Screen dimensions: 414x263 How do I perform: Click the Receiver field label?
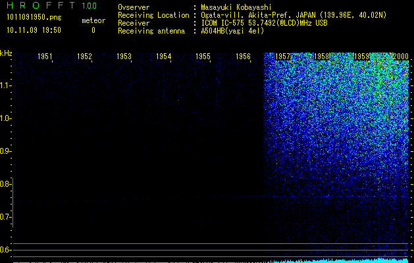coord(134,23)
